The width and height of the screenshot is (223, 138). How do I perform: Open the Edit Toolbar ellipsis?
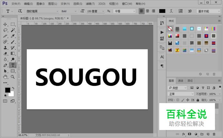coord(5,83)
